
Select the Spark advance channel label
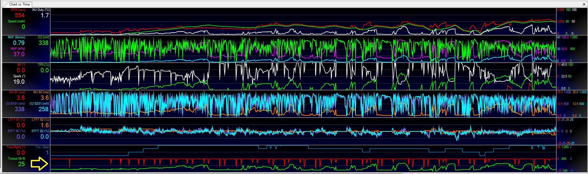click(x=19, y=76)
